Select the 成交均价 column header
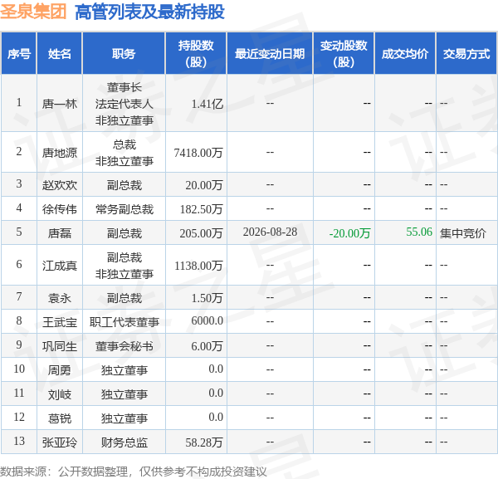Viewport: 498px width, 479px height. coord(405,54)
